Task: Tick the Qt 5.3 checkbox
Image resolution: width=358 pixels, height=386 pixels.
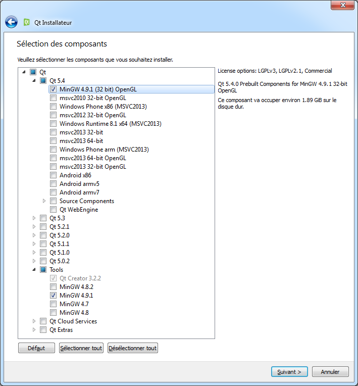Action: point(43,218)
